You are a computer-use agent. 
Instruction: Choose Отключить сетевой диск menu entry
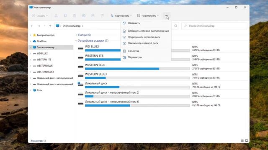tap(146, 43)
